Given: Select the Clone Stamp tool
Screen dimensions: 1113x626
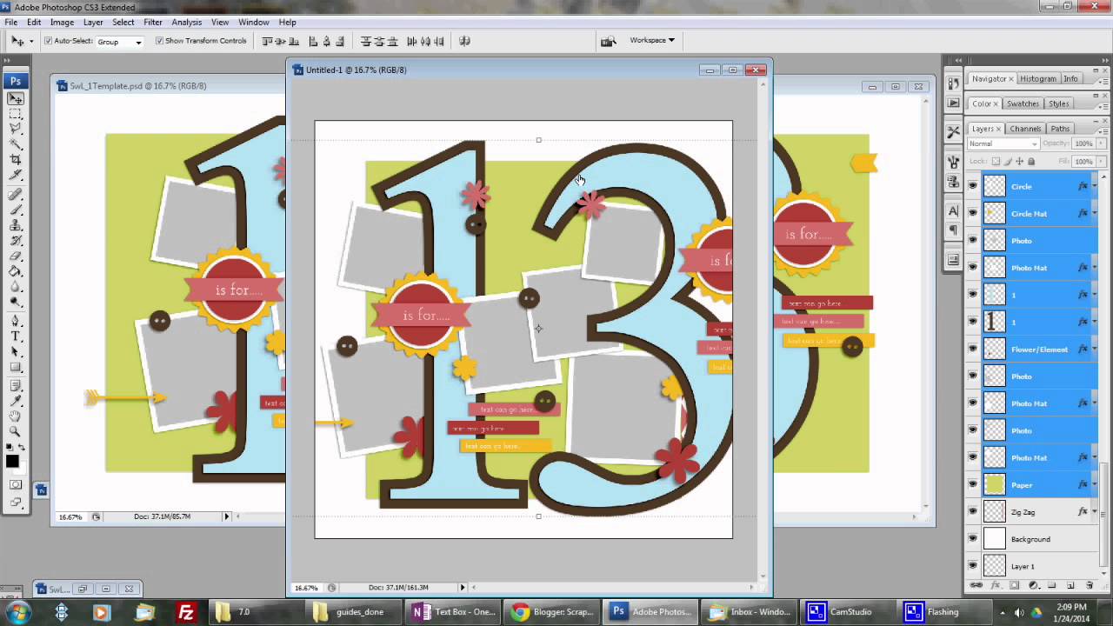Looking at the screenshot, I should pos(16,225).
